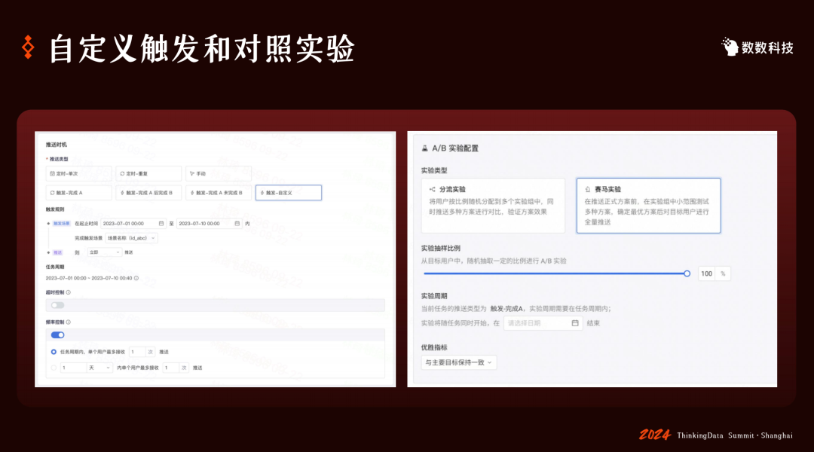The width and height of the screenshot is (814, 452).
Task: Open the 立即 push timing dropdown
Action: click(x=104, y=252)
